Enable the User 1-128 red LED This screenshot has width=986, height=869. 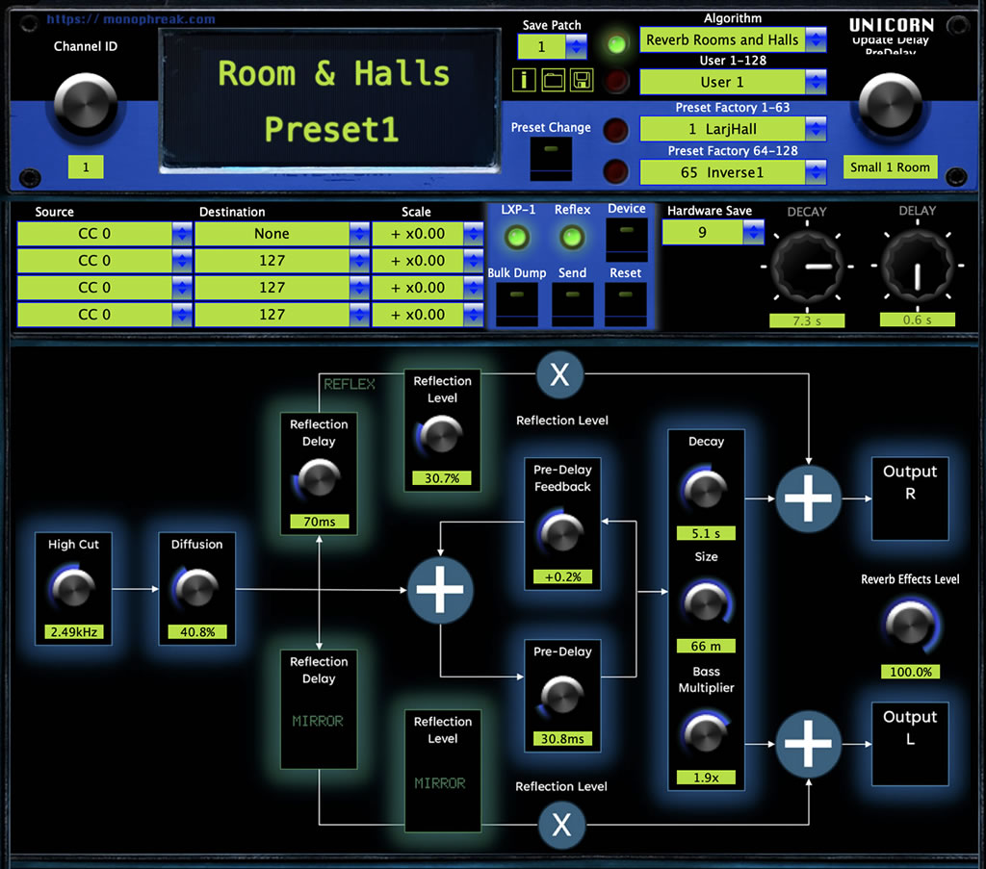tap(616, 81)
